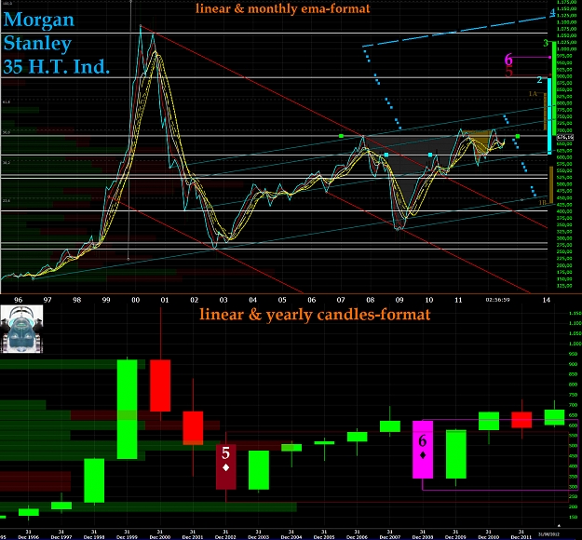
Task: Click the blue target number 4 label
Action: 552,13
